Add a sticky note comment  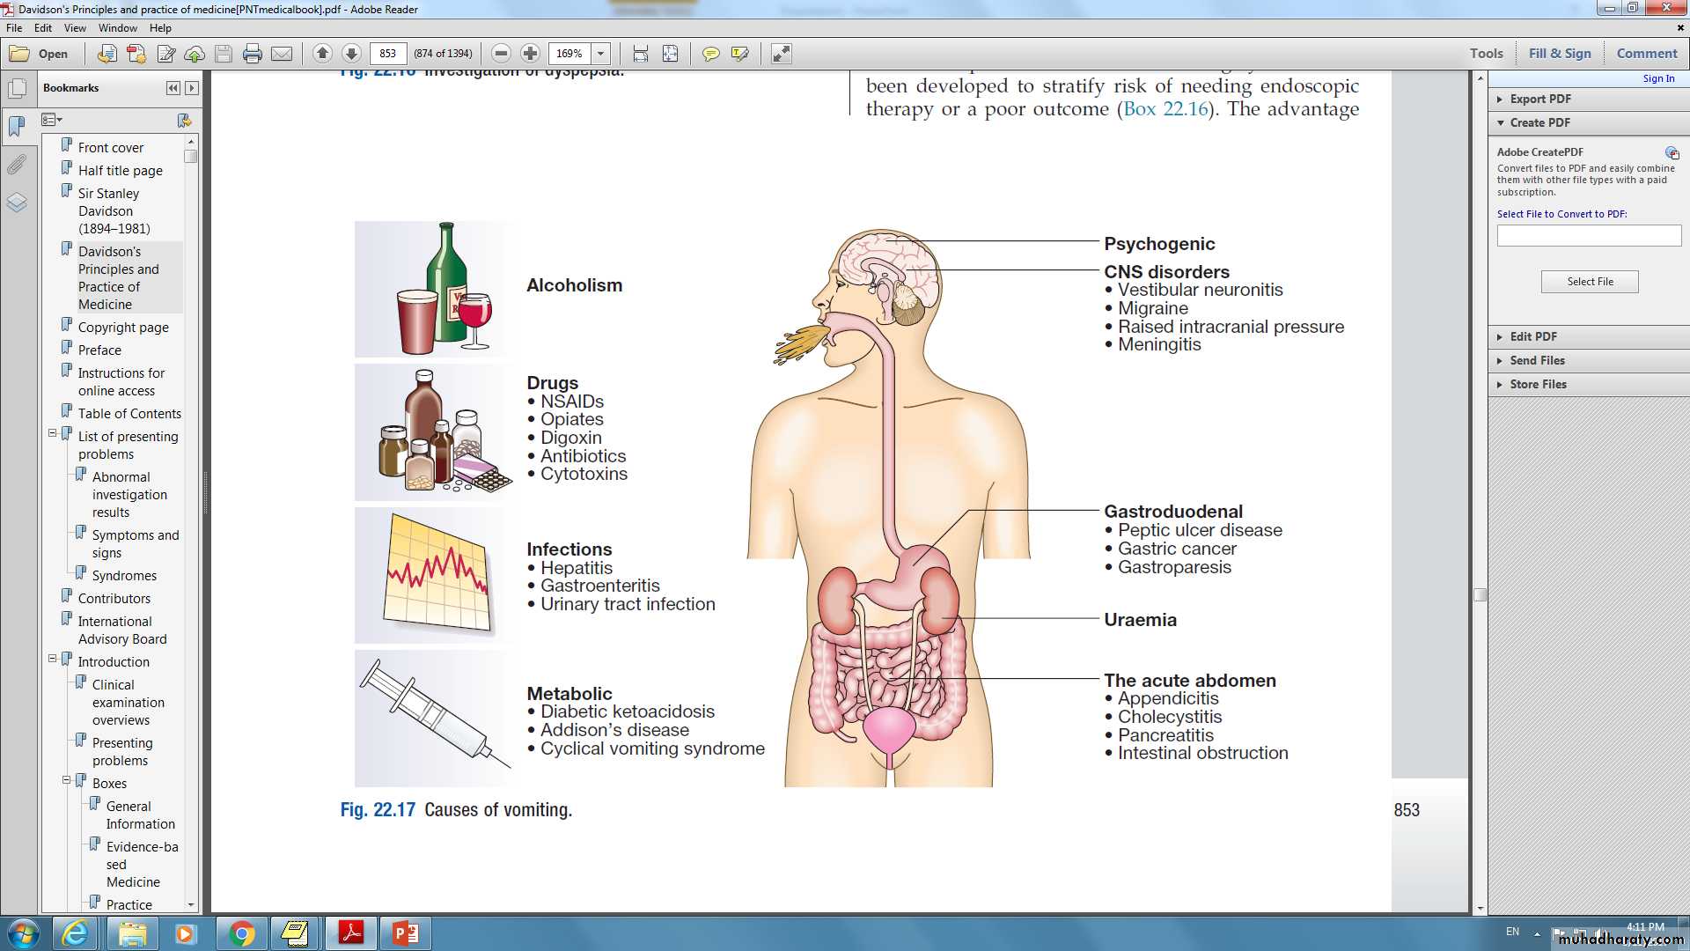coord(710,54)
